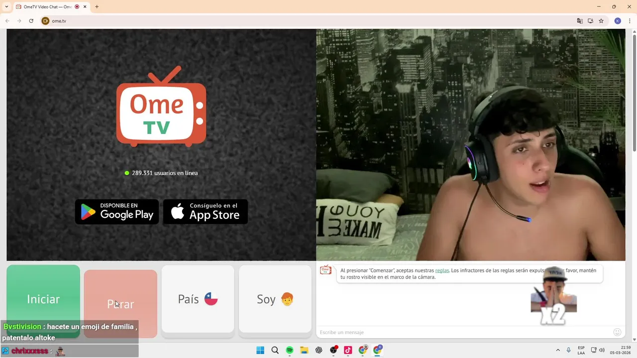This screenshot has width=637, height=358.
Task: Click the page vertical scrollbar thumb
Action: (634, 92)
